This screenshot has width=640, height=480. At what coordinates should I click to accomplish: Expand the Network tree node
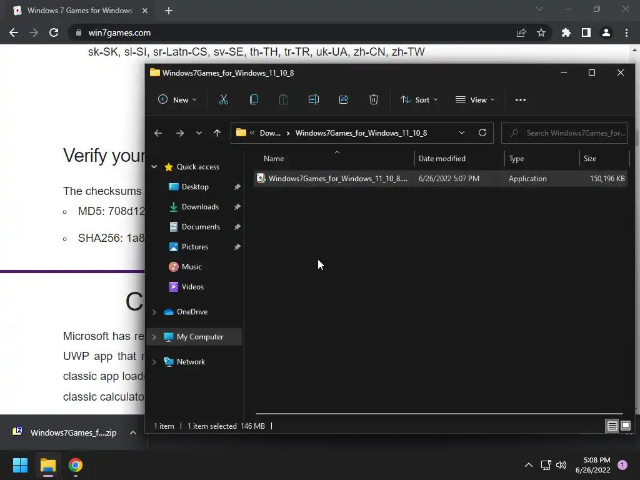154,362
